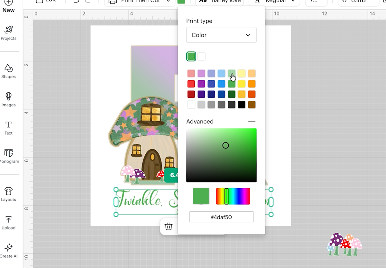Open the Print type Color dropdown
The height and width of the screenshot is (268, 386).
221,35
